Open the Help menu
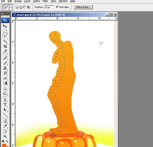The width and height of the screenshot is (153, 147). click(73, 1)
